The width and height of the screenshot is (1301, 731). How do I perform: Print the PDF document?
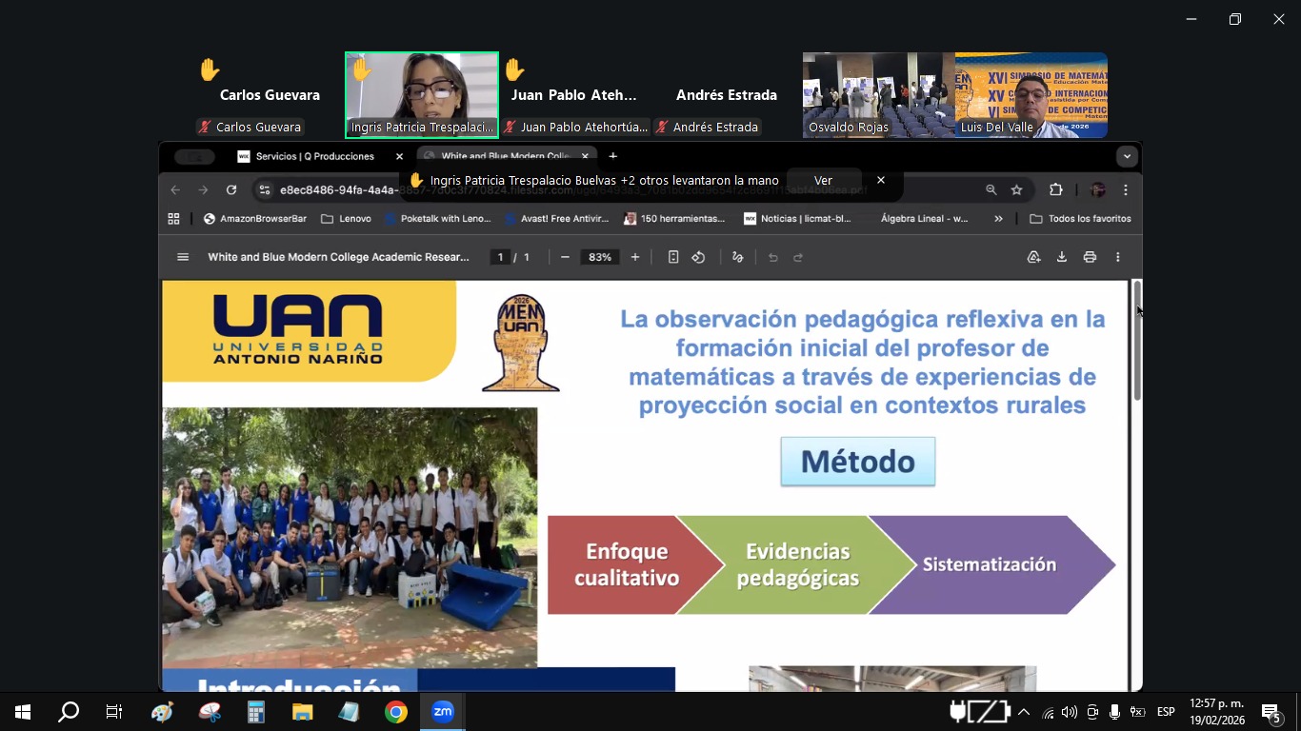tap(1090, 257)
